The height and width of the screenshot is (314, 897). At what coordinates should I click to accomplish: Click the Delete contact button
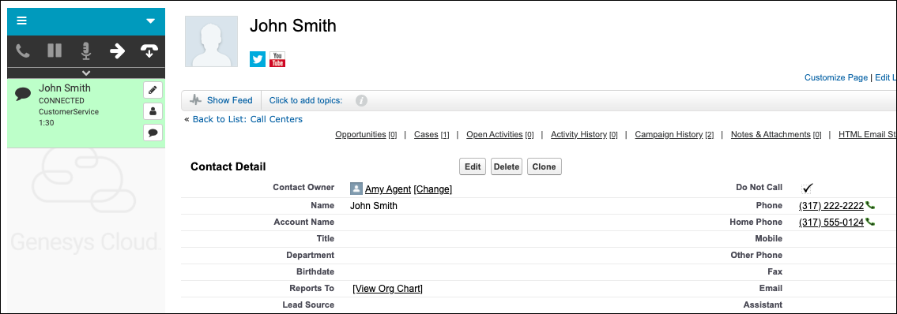pyautogui.click(x=507, y=166)
